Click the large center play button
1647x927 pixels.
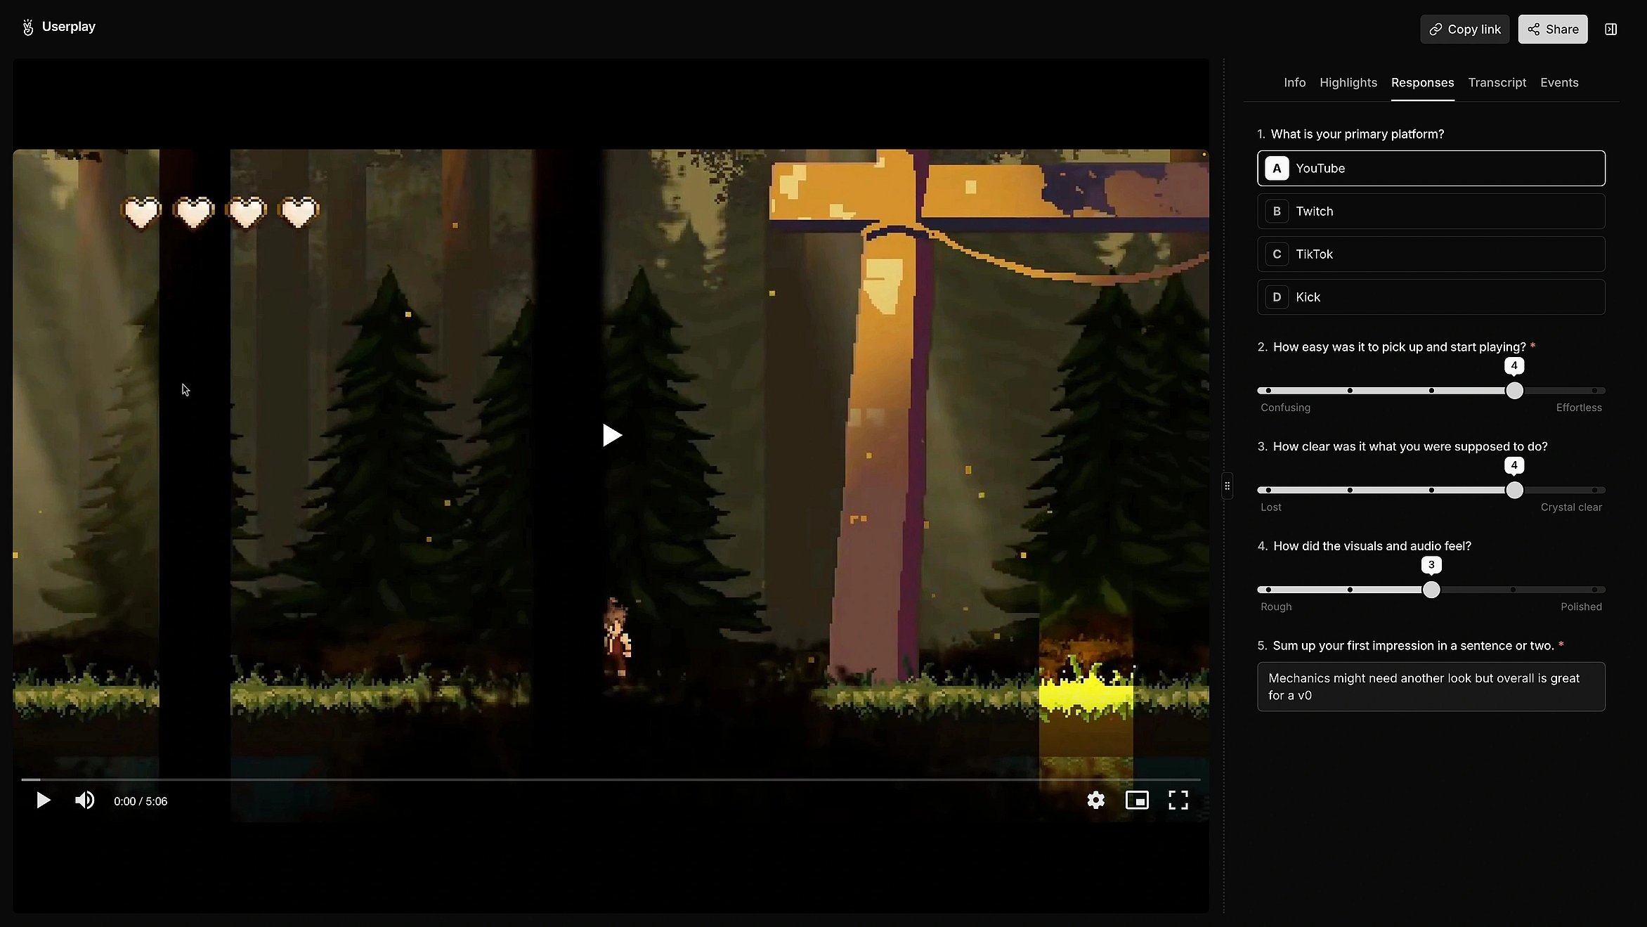point(612,436)
